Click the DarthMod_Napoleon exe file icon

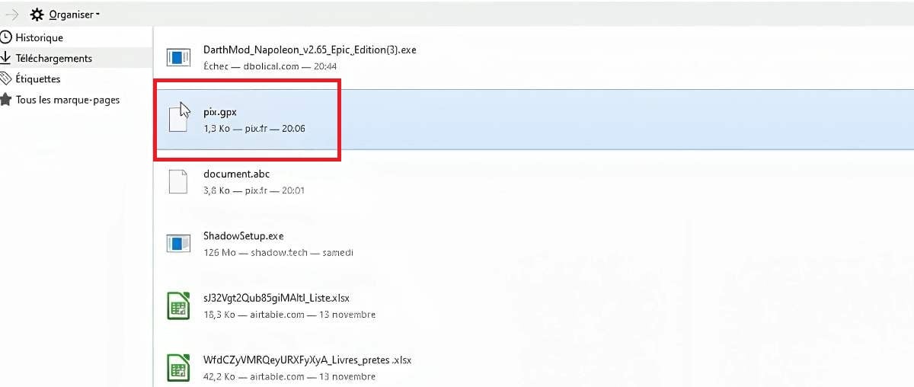pos(177,57)
